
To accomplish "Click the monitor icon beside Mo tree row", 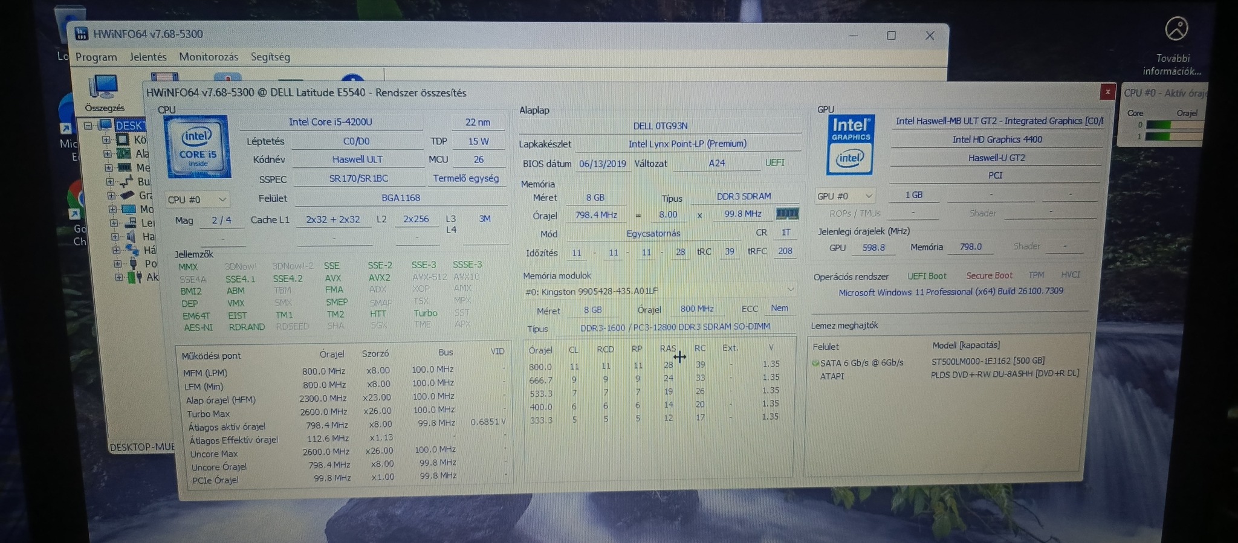I will (129, 209).
